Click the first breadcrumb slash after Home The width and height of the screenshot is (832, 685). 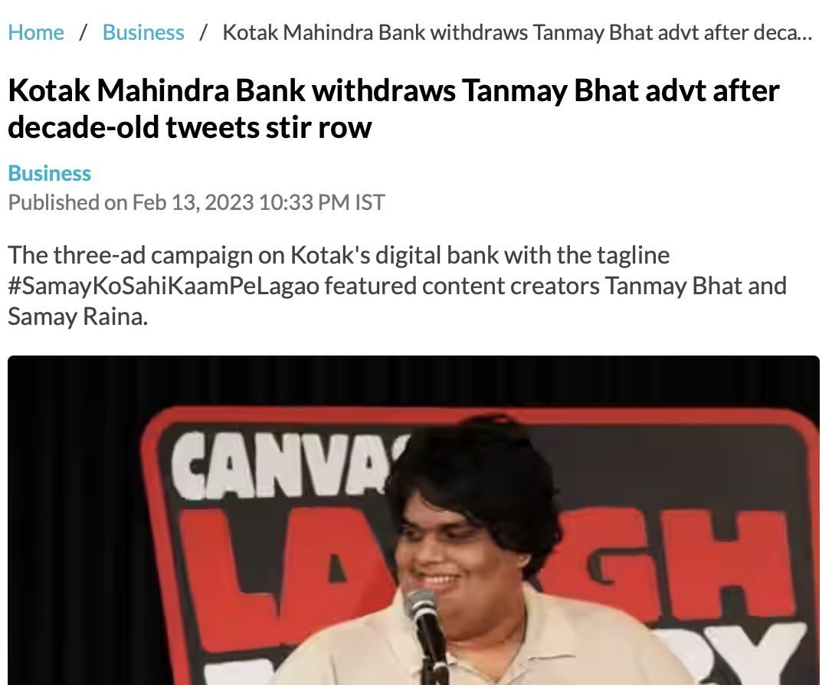83,32
